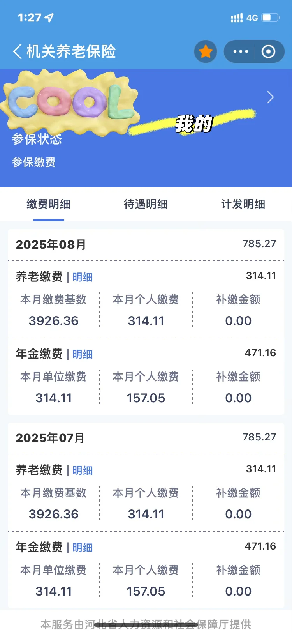Open 明细 link for 2025年08月 年金缴费
292x633 pixels.
coord(83,354)
